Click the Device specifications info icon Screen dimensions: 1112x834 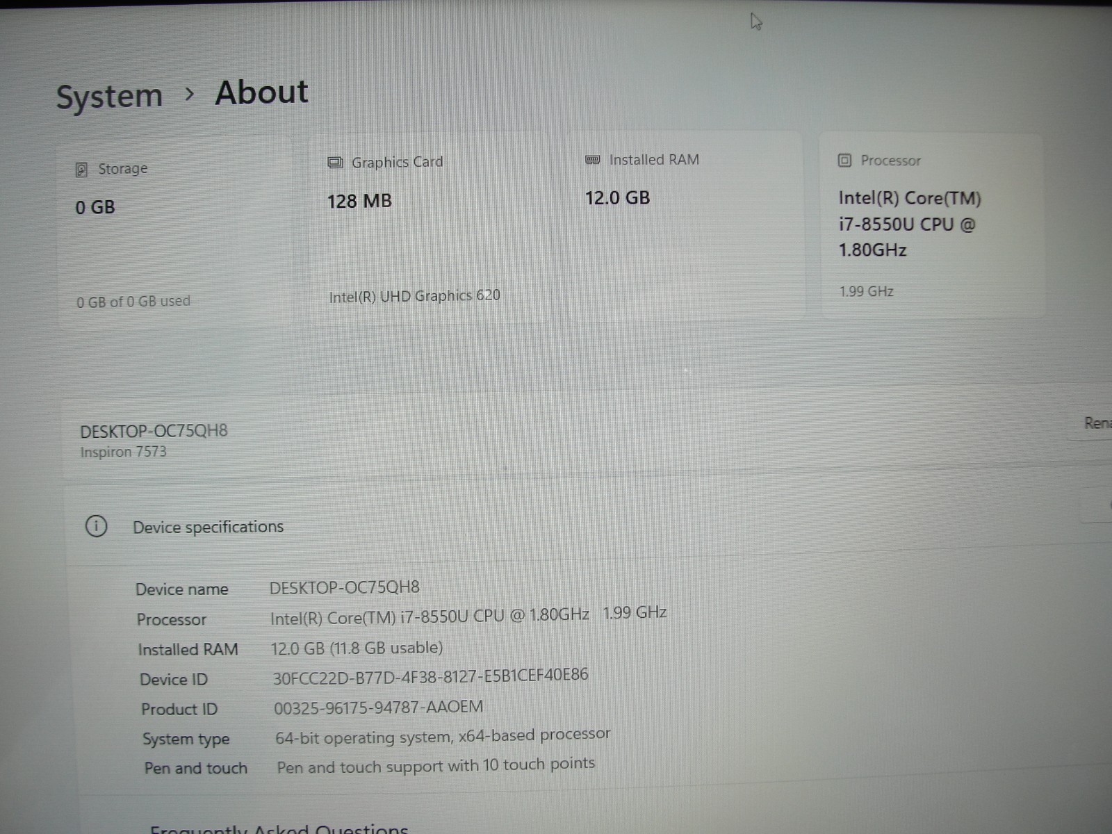(96, 526)
